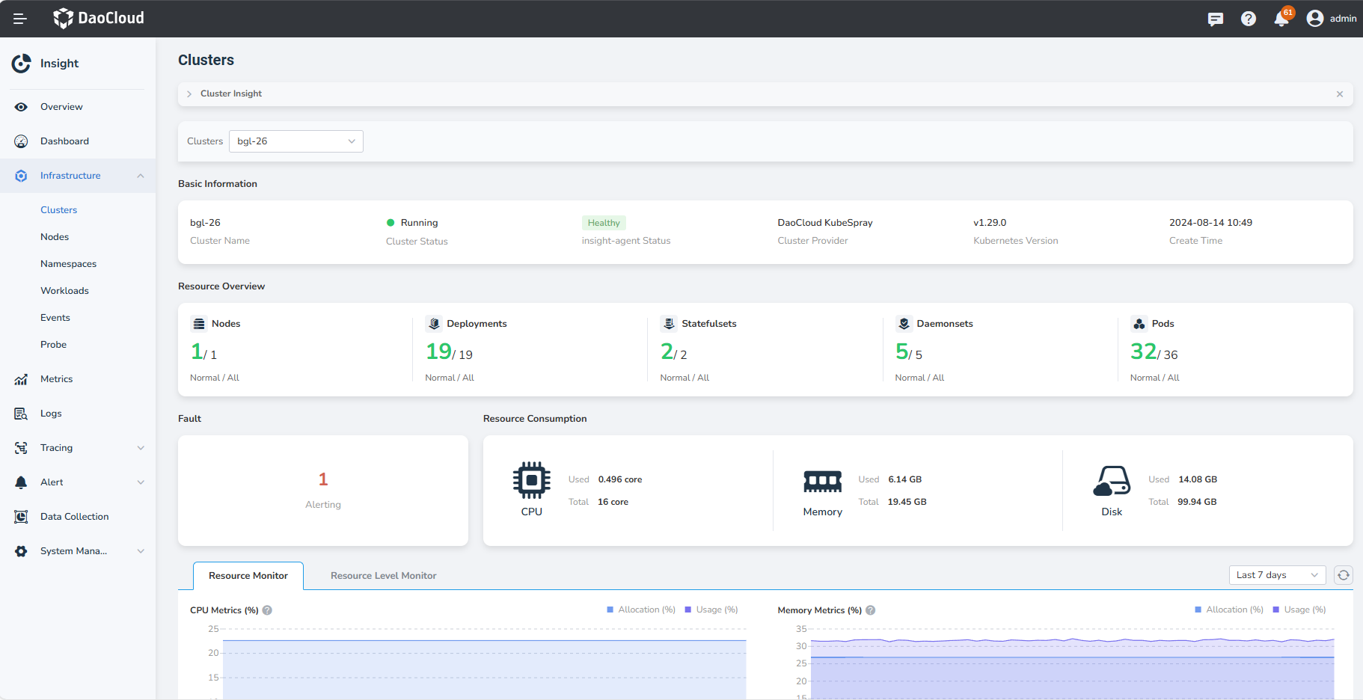This screenshot has height=700, width=1363.
Task: Open the Clusters bgl-26 dropdown
Action: [295, 141]
